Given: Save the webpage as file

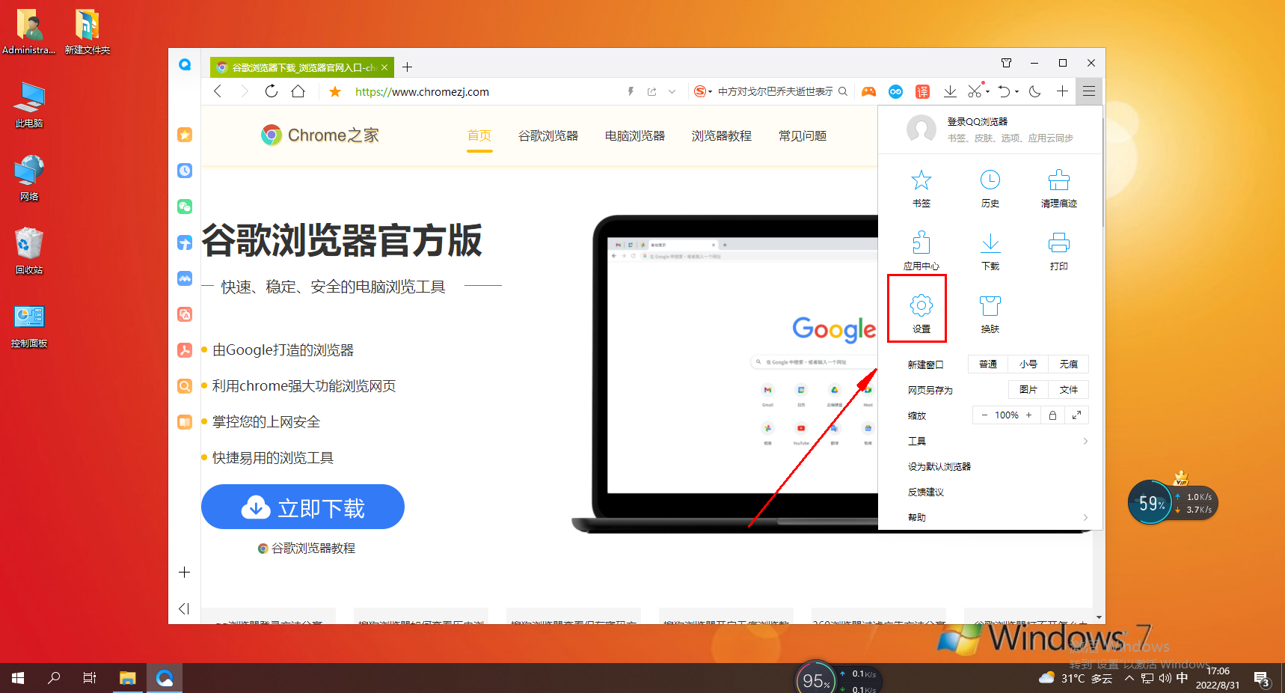Looking at the screenshot, I should tap(1069, 390).
